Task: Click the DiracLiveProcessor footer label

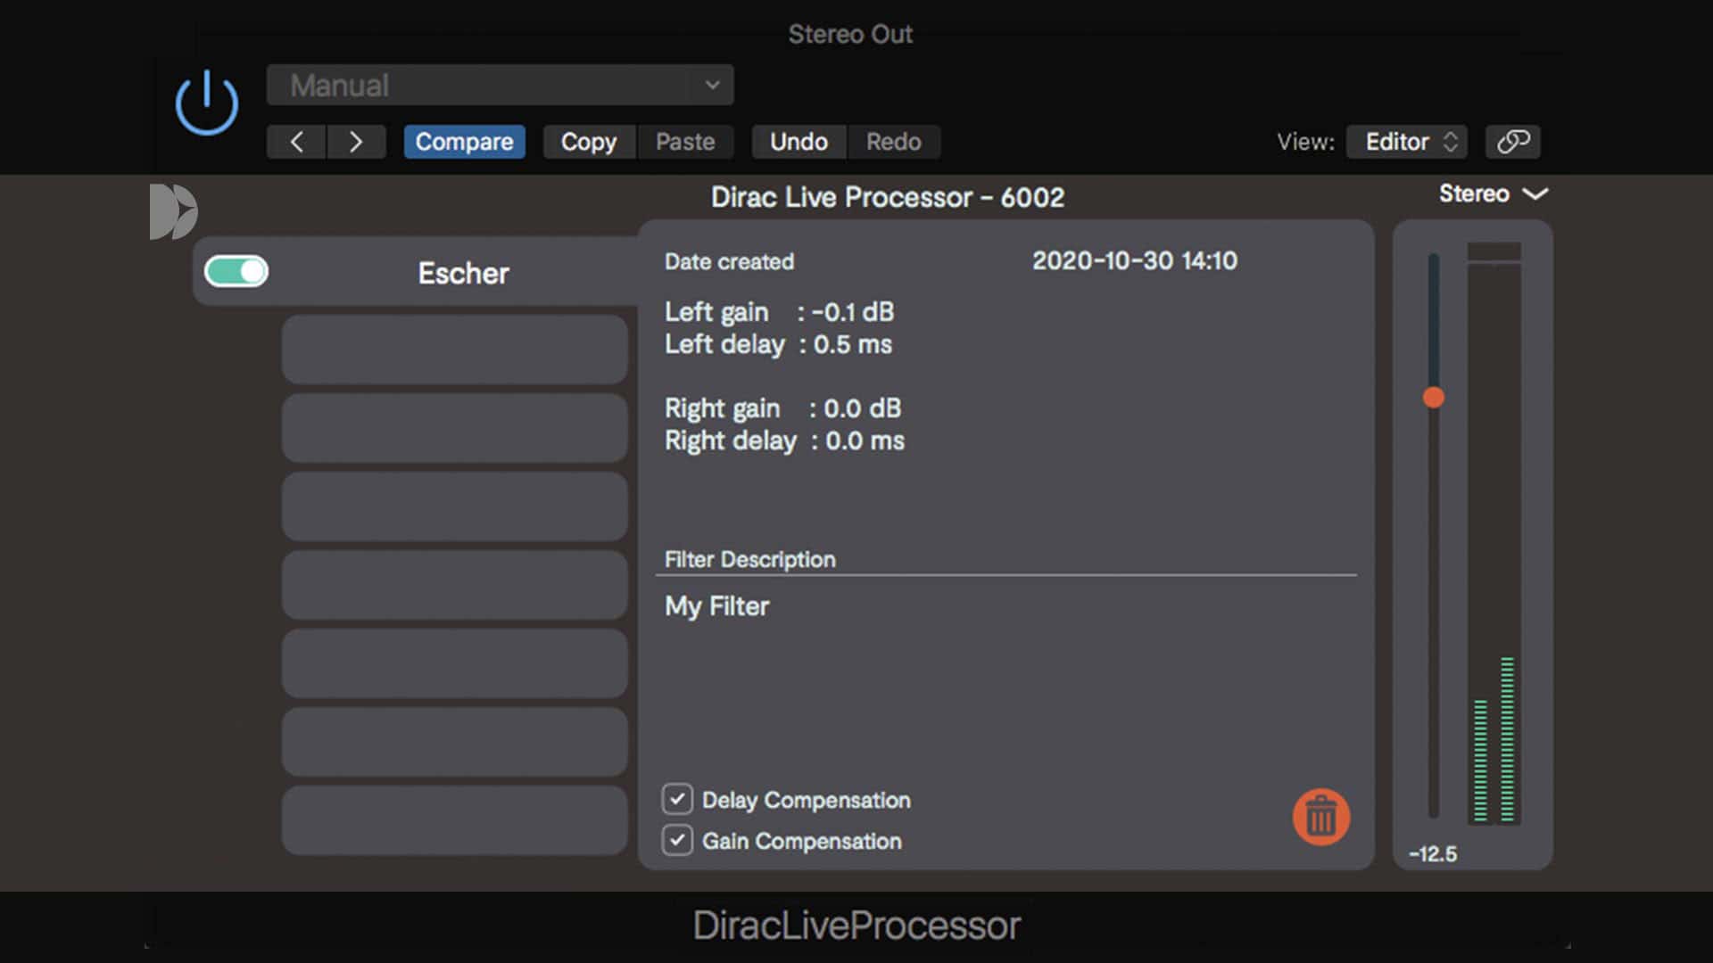Action: (856, 926)
